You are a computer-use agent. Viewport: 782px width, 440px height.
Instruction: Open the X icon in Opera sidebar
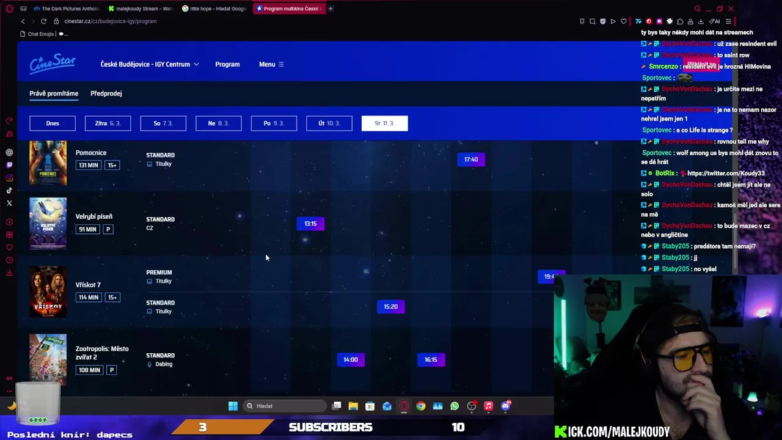(x=9, y=204)
